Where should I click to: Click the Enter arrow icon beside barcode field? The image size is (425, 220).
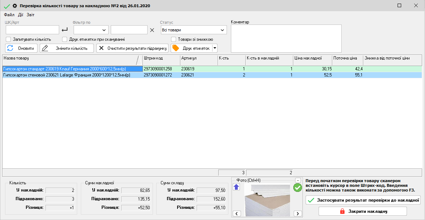point(65,30)
